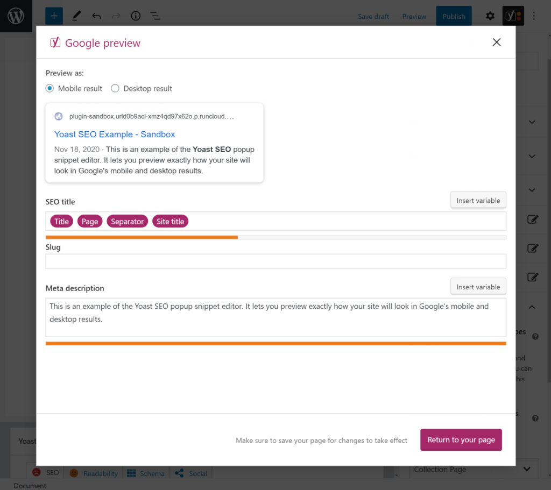Open the List View icon in the toolbar
The height and width of the screenshot is (490, 551).
pyautogui.click(x=155, y=16)
